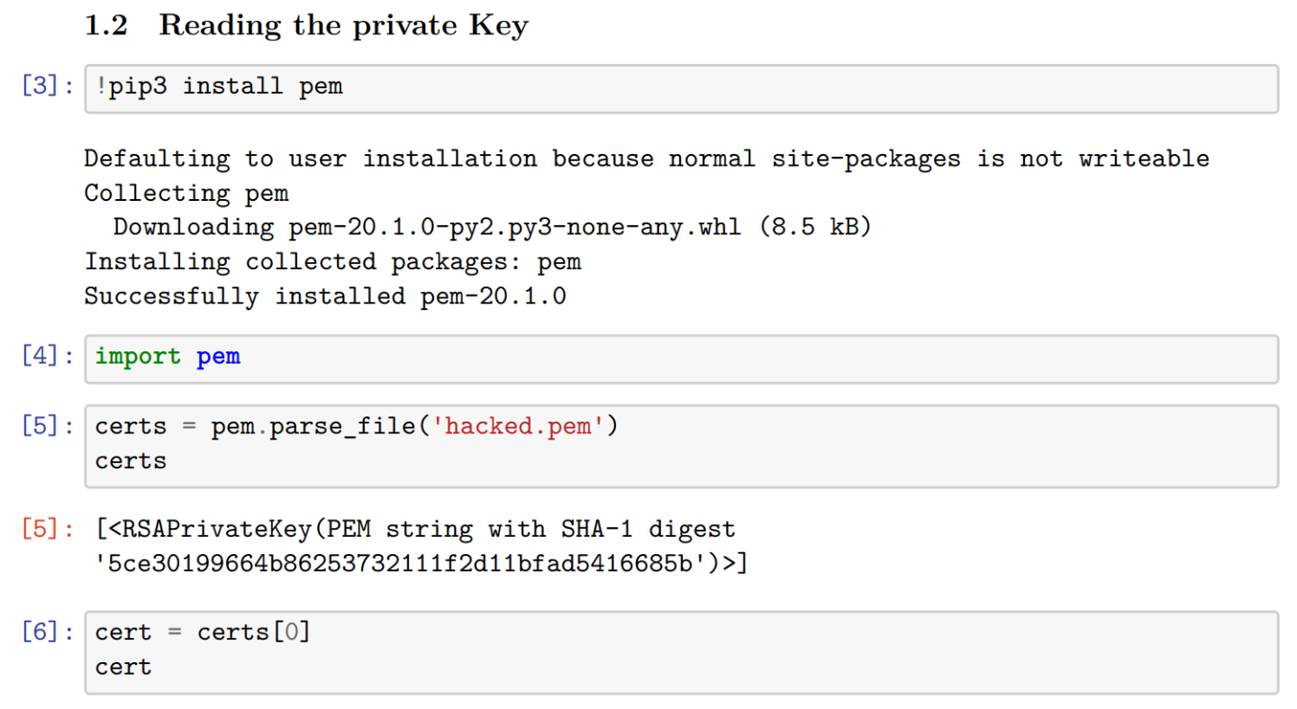
Task: Select the blue [5] input prompt
Action: (x=45, y=426)
